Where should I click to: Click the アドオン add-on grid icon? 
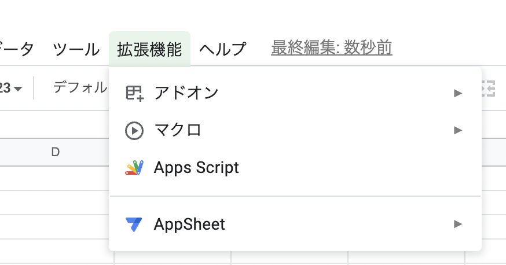click(134, 93)
